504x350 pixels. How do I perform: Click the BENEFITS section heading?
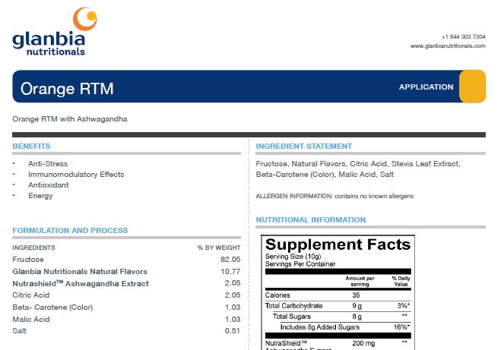tap(31, 146)
